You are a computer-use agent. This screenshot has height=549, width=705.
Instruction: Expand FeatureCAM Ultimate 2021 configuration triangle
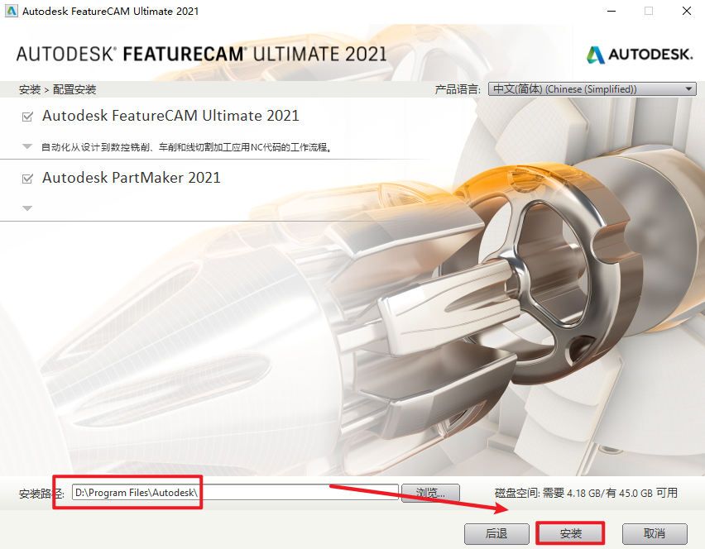tap(27, 146)
